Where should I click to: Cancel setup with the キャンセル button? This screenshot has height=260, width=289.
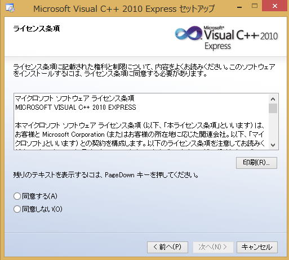257,247
